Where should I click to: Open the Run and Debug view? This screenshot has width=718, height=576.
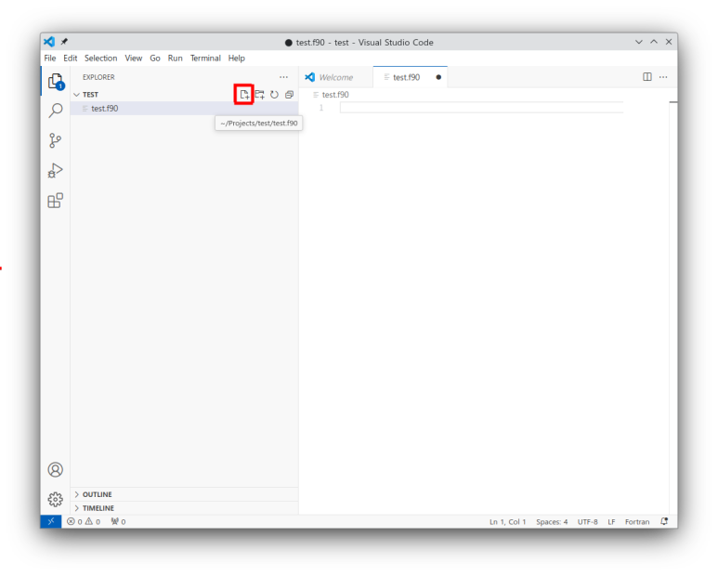[56, 170]
